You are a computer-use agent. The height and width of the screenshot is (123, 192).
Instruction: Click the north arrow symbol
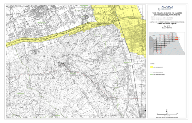pos(167,111)
